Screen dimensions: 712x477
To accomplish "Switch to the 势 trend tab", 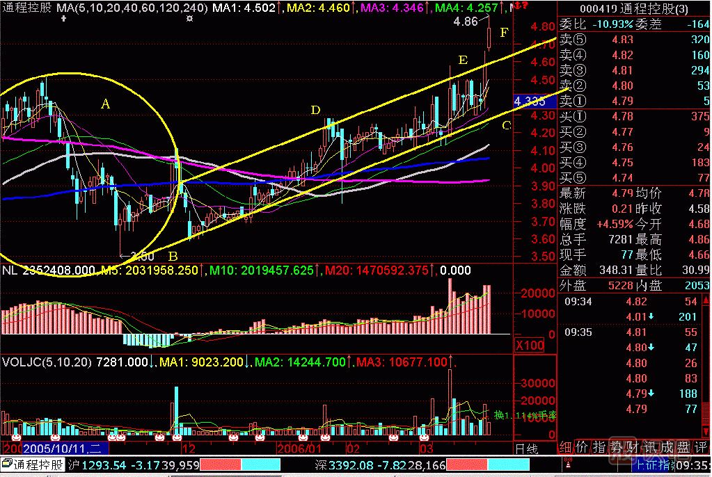I will (617, 446).
